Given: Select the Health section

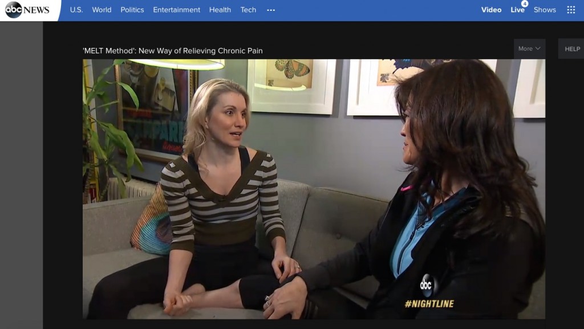Looking at the screenshot, I should coord(220,10).
